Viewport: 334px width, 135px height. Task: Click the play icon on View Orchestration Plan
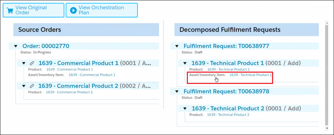point(73,10)
